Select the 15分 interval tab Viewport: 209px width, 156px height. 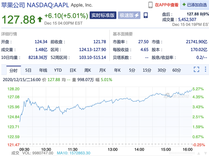147,70
